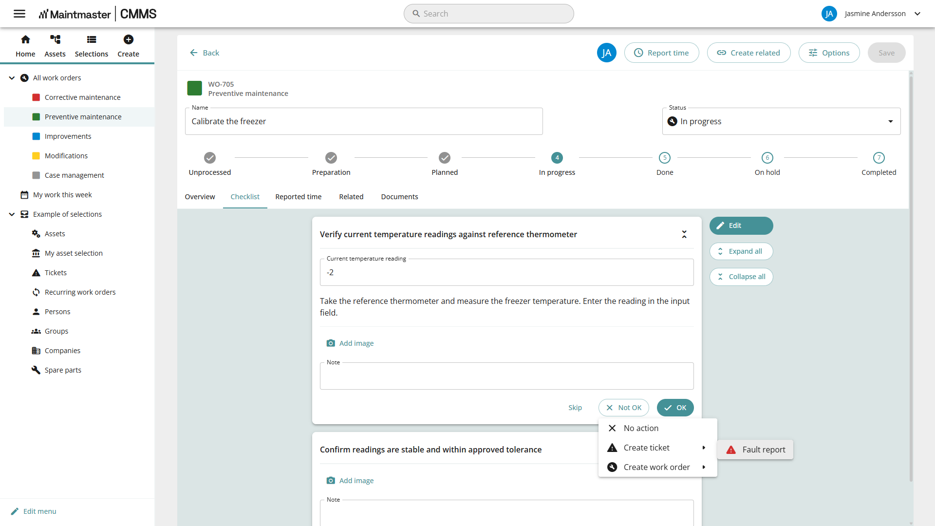935x526 pixels.
Task: Add image to temperature verification step
Action: click(350, 343)
